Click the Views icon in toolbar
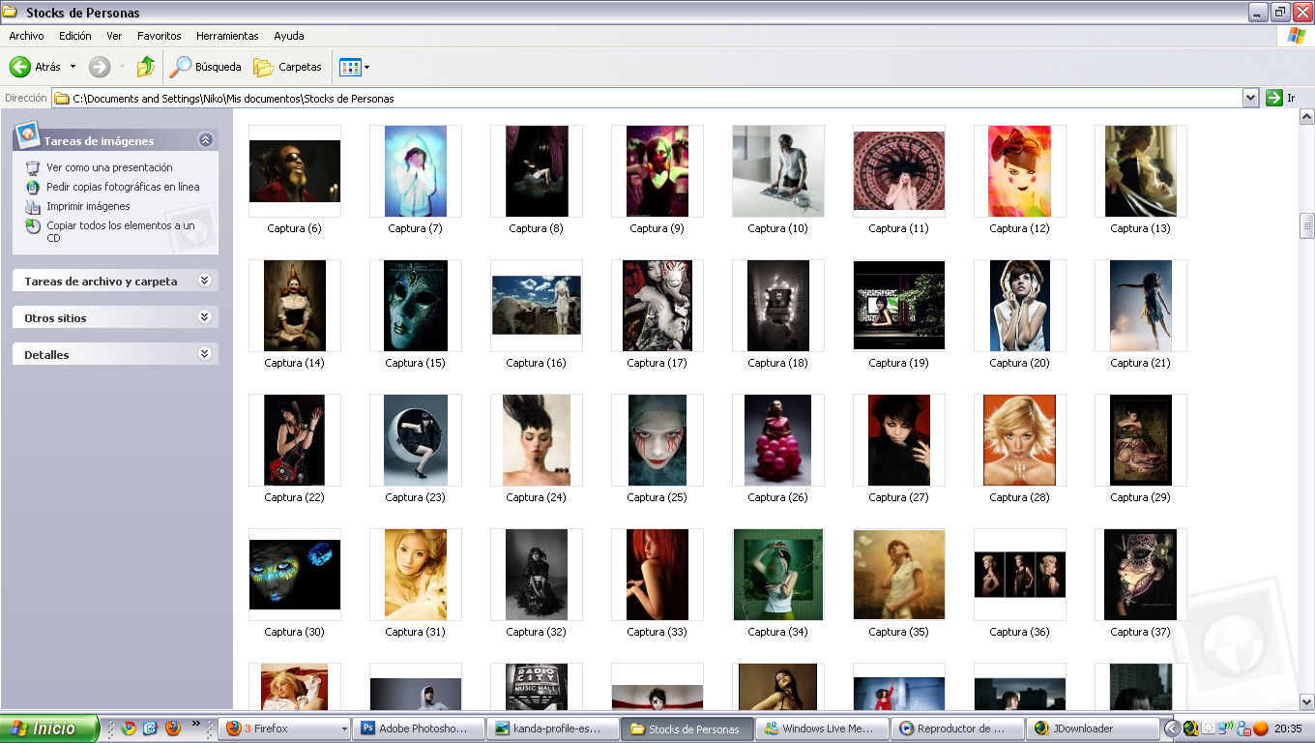This screenshot has width=1315, height=743. point(350,67)
